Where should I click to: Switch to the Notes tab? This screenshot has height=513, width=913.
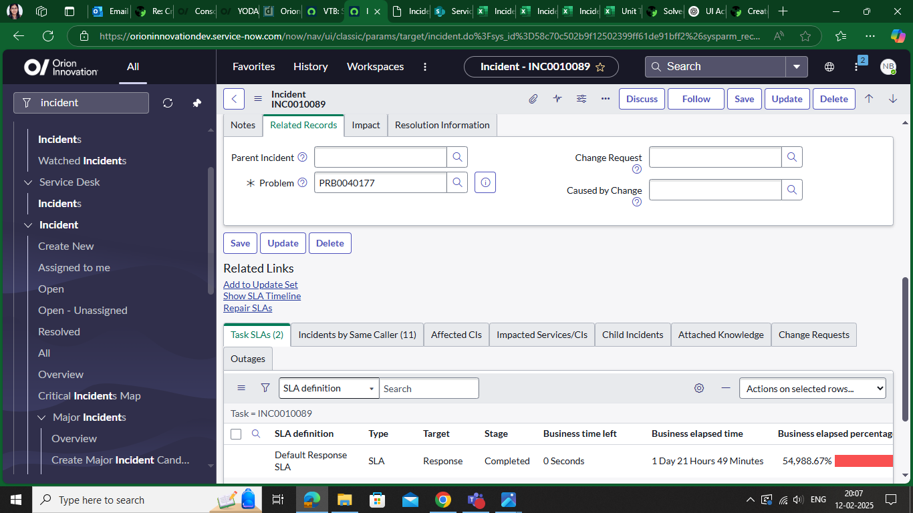(x=243, y=125)
